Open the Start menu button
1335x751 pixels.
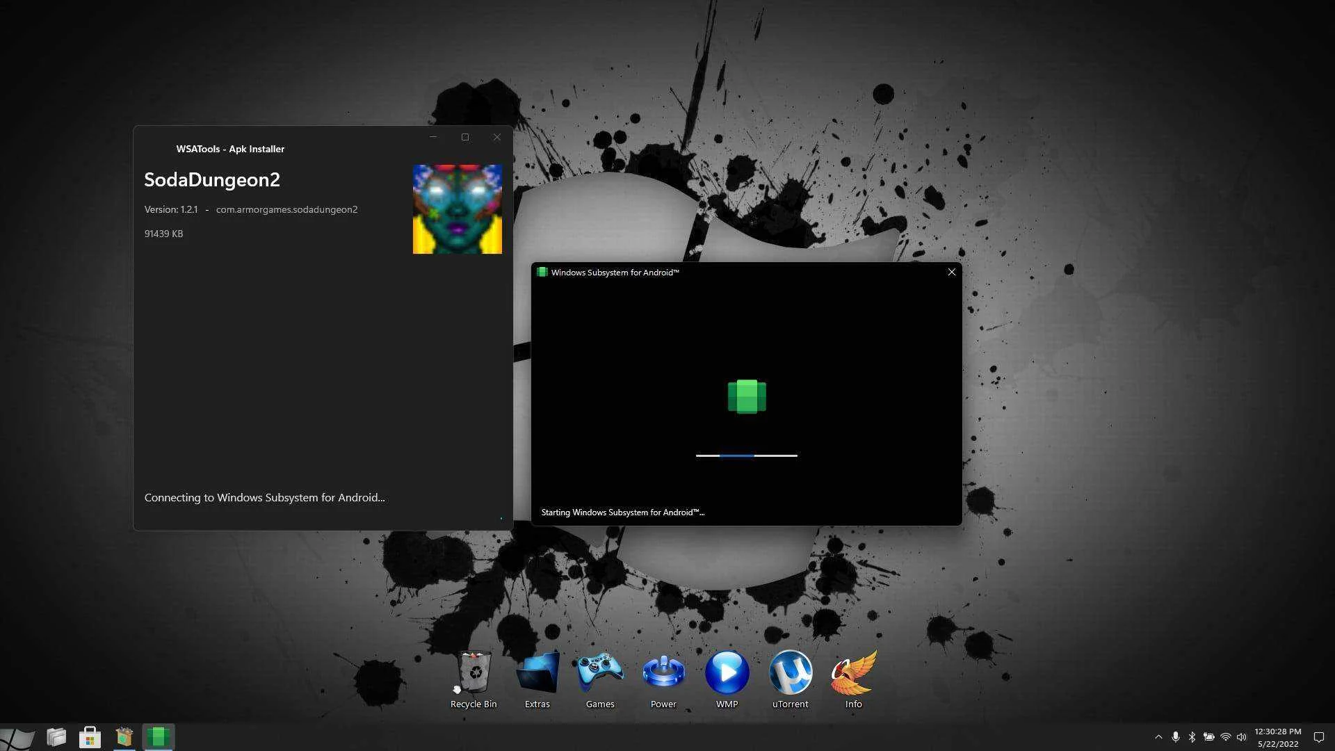pos(17,737)
